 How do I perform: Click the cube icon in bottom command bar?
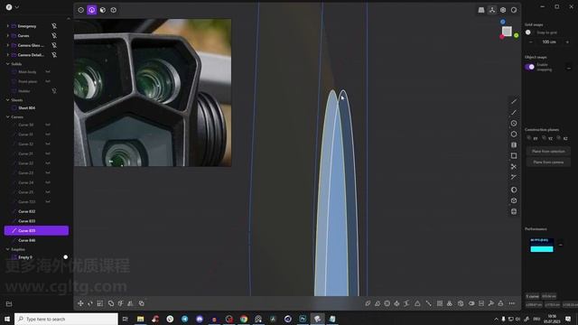(x=461, y=303)
